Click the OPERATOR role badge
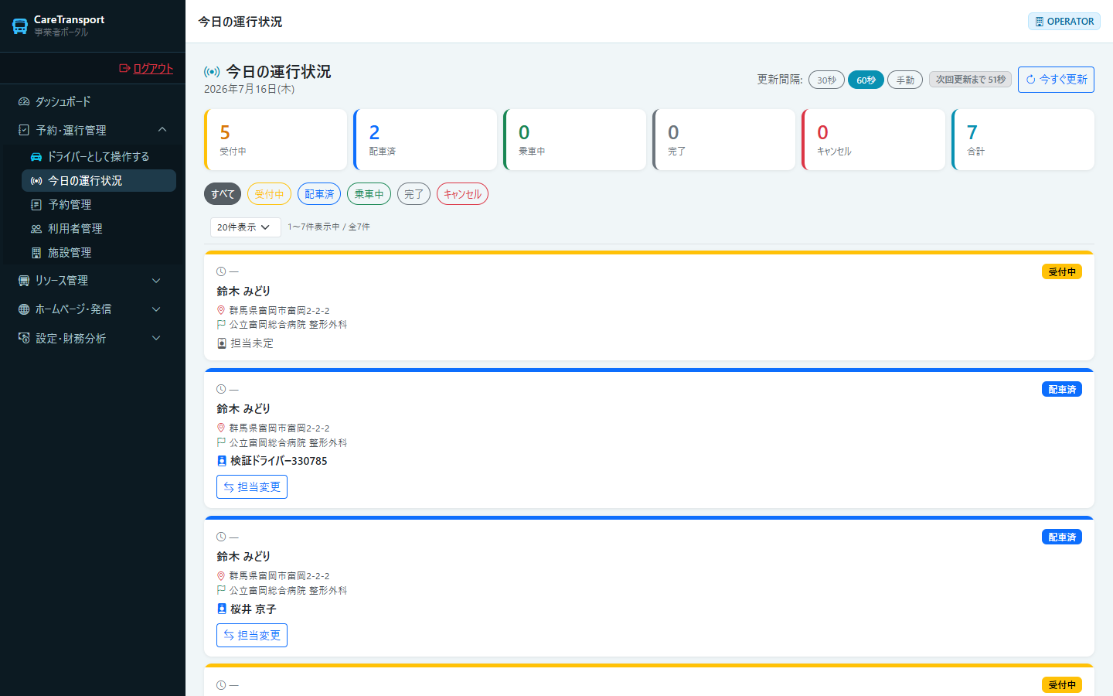The width and height of the screenshot is (1113, 696). point(1064,22)
